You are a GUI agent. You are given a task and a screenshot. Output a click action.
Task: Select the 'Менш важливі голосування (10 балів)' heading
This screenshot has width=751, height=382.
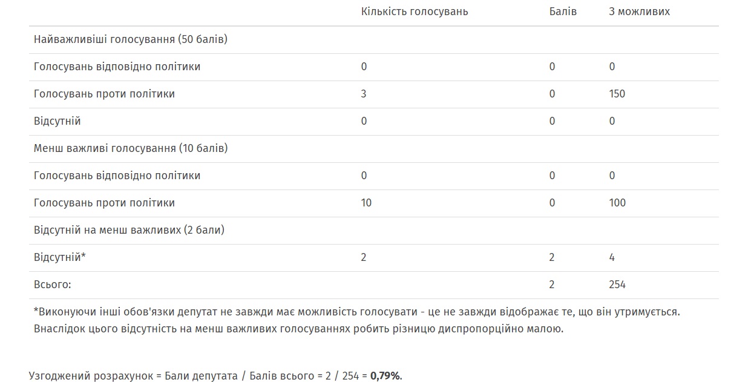point(131,148)
